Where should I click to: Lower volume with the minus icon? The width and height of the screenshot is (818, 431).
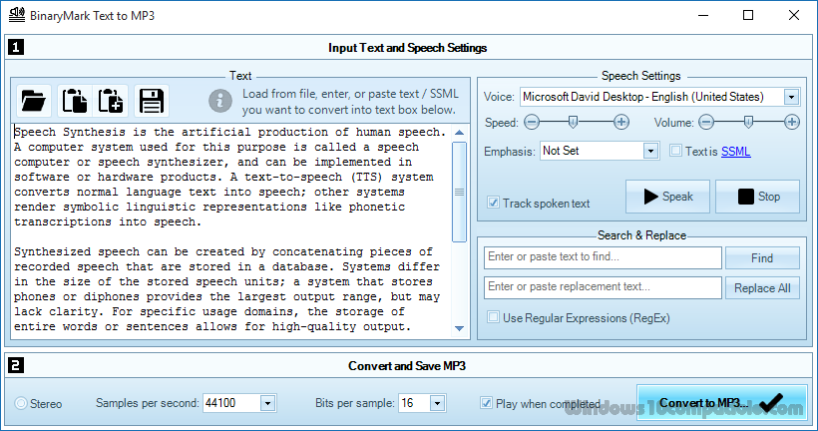(x=706, y=122)
